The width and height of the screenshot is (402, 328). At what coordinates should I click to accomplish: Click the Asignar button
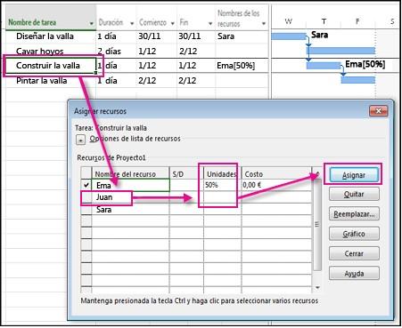354,175
